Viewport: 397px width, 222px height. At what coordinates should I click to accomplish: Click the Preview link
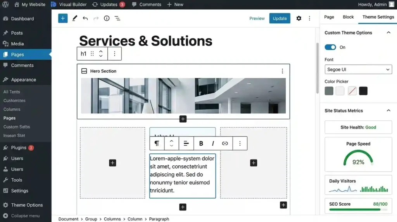tap(257, 19)
